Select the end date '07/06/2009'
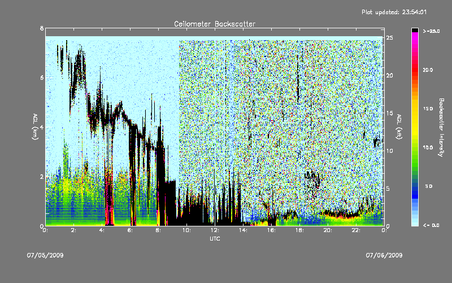The width and height of the screenshot is (452, 283). coord(384,255)
